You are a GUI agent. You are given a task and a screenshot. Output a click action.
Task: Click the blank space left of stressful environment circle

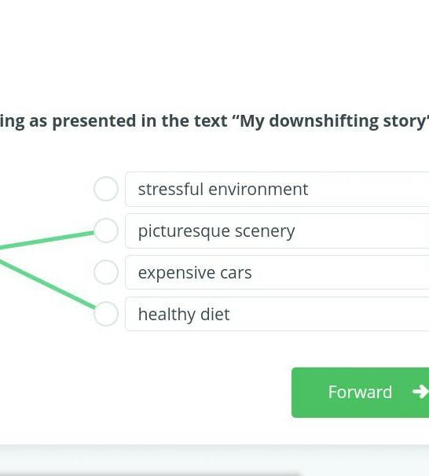tap(46, 189)
